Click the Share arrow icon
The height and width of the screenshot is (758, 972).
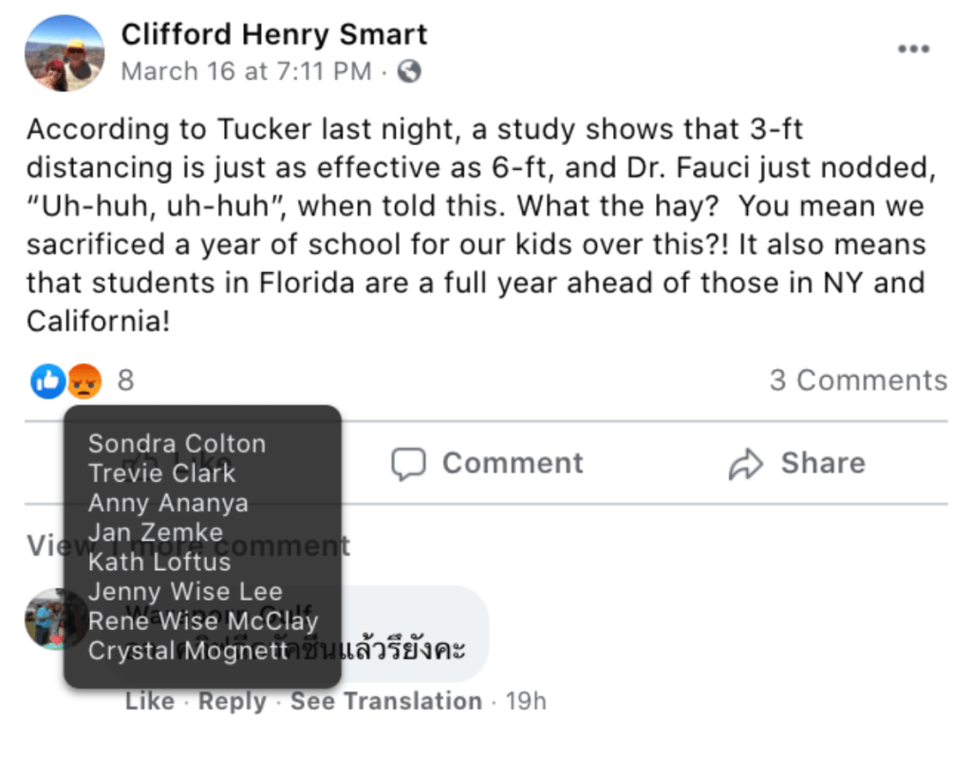(x=746, y=464)
